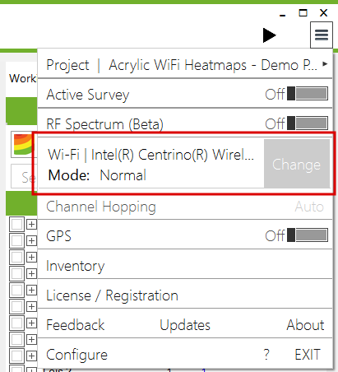Open the Configure settings
The width and height of the screenshot is (338, 372).
point(76,355)
